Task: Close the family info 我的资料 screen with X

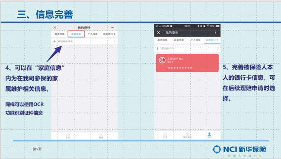Action: (55, 28)
